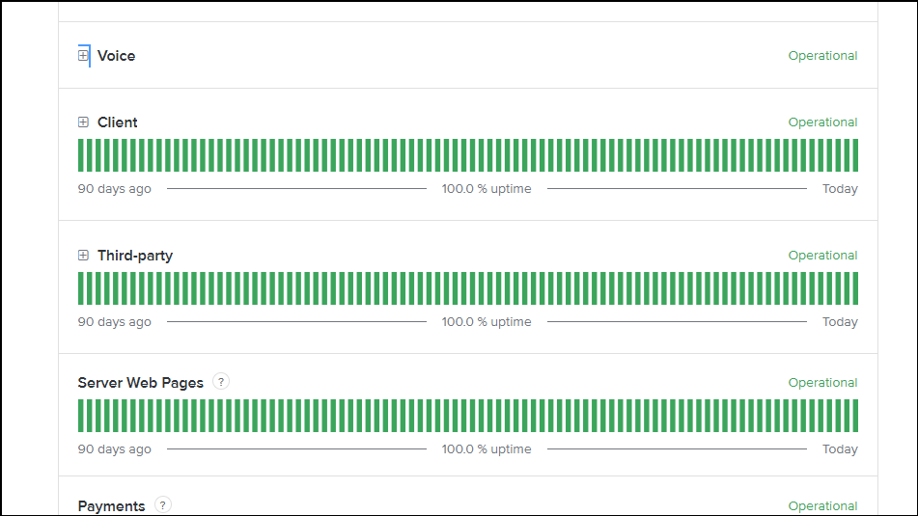This screenshot has width=918, height=516.
Task: Click the Third-party 'Today' label
Action: pyautogui.click(x=840, y=322)
